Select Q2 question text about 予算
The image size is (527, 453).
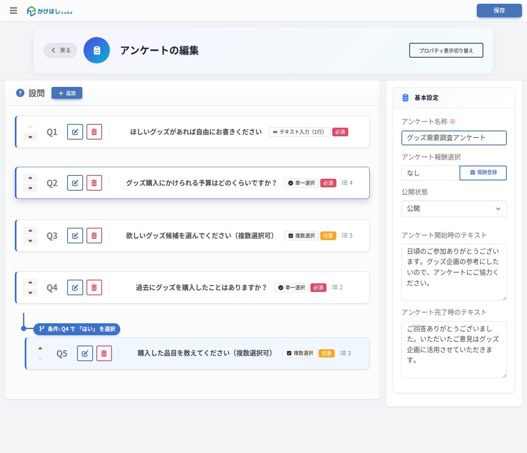(x=201, y=183)
